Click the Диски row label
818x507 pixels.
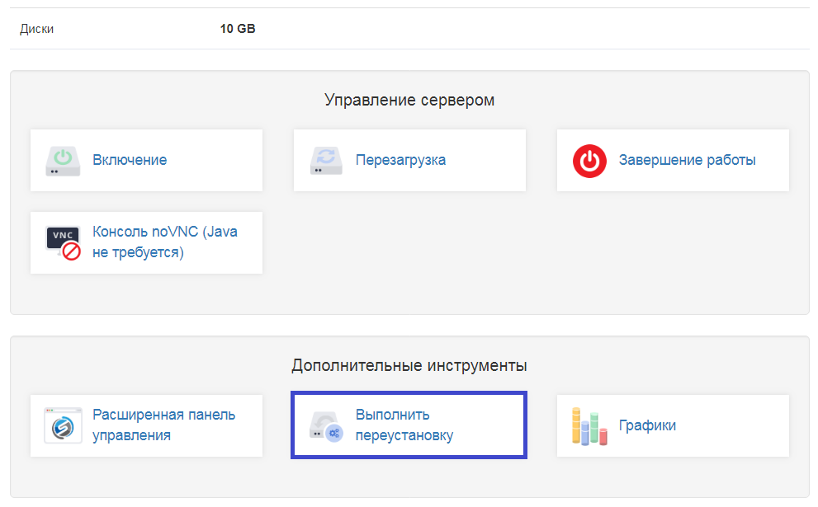[36, 29]
